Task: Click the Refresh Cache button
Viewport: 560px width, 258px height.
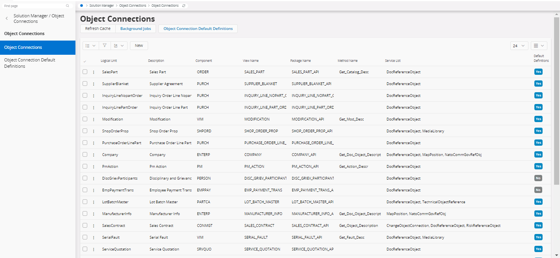Action: point(98,29)
